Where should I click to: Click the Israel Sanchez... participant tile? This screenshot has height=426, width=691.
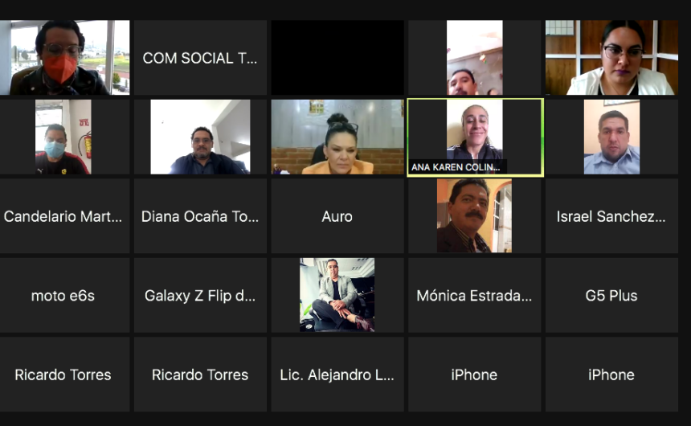click(611, 216)
